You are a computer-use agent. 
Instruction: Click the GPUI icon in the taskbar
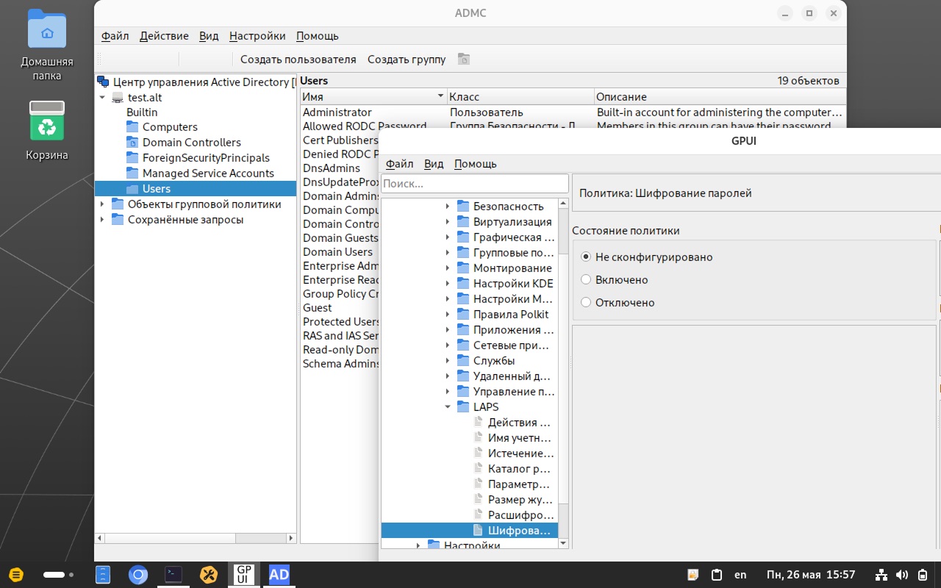tap(243, 575)
